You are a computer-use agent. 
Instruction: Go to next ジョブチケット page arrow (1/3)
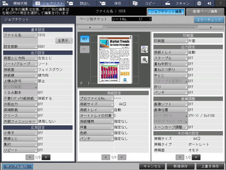click(x=46, y=157)
